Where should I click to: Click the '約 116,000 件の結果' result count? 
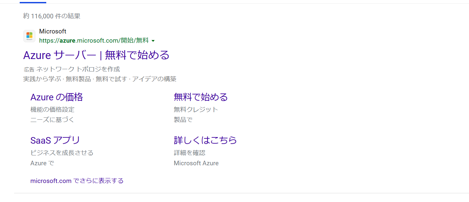pos(51,16)
